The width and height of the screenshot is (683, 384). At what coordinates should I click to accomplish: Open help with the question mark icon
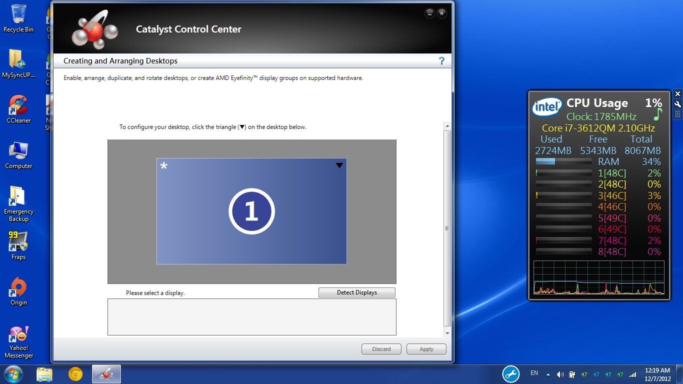pyautogui.click(x=441, y=61)
